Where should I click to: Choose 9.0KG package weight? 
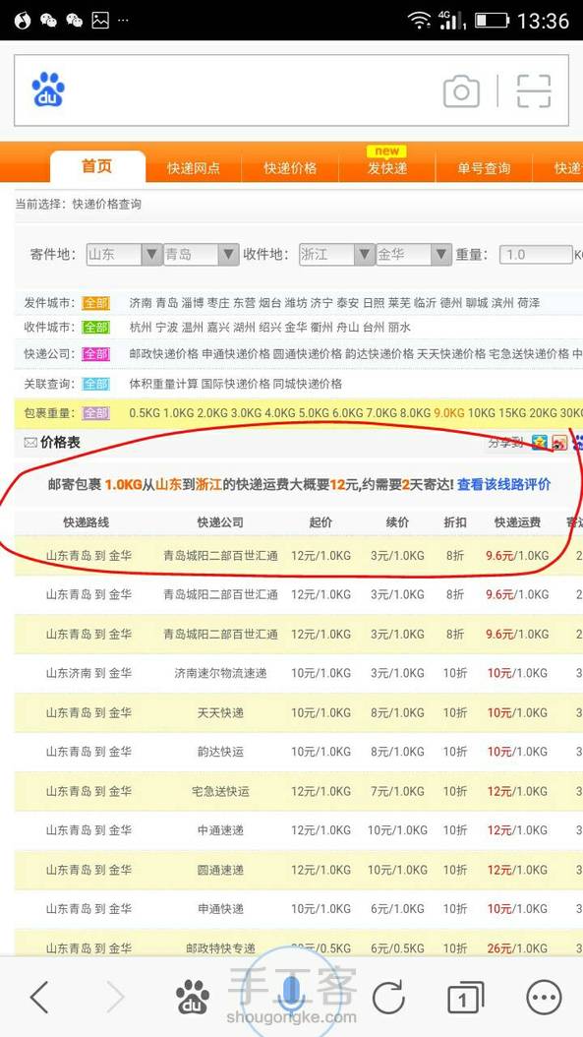pos(449,413)
